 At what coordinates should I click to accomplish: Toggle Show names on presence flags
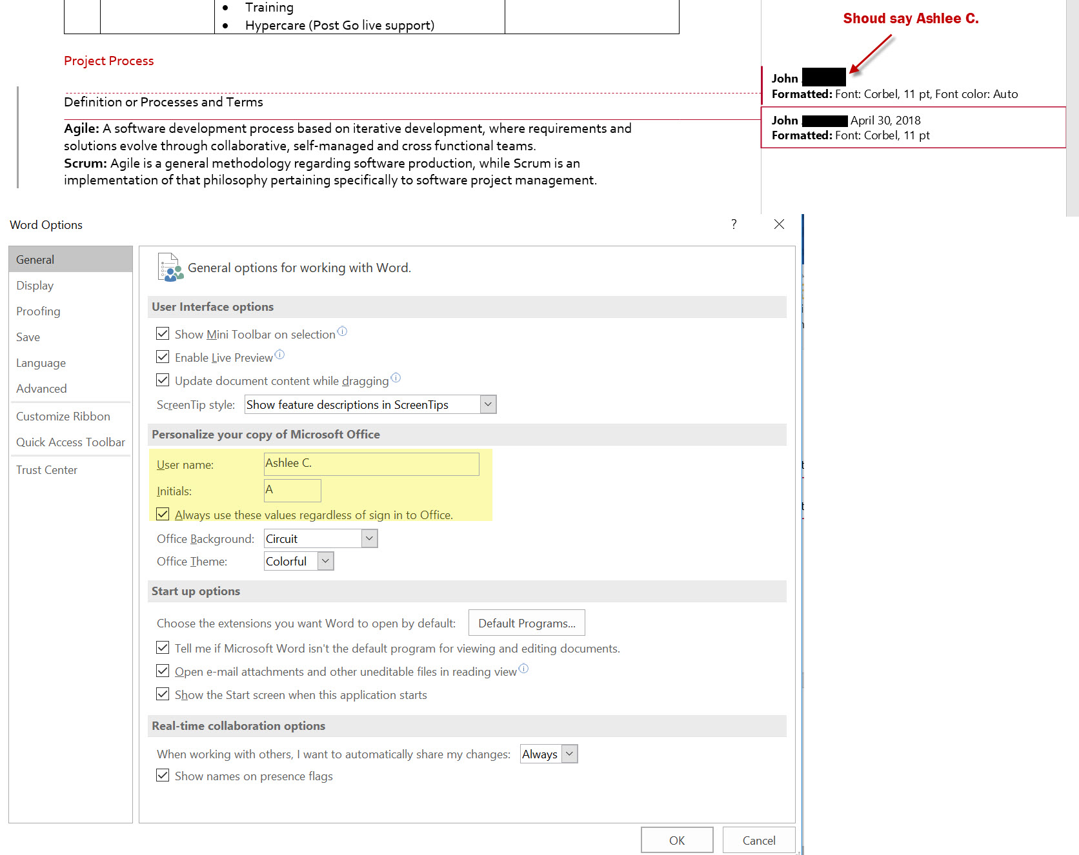pyautogui.click(x=163, y=776)
